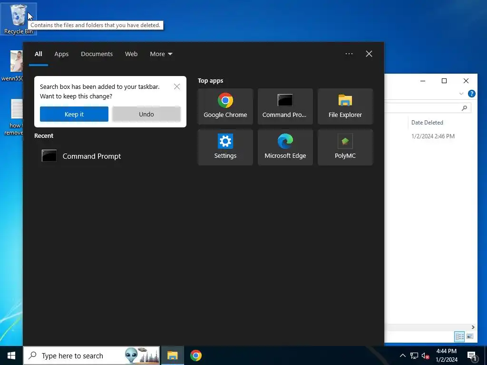Viewport: 487px width, 365px height.
Task: Select the 1/2/2024 2:46 PM entry
Action: coord(433,136)
